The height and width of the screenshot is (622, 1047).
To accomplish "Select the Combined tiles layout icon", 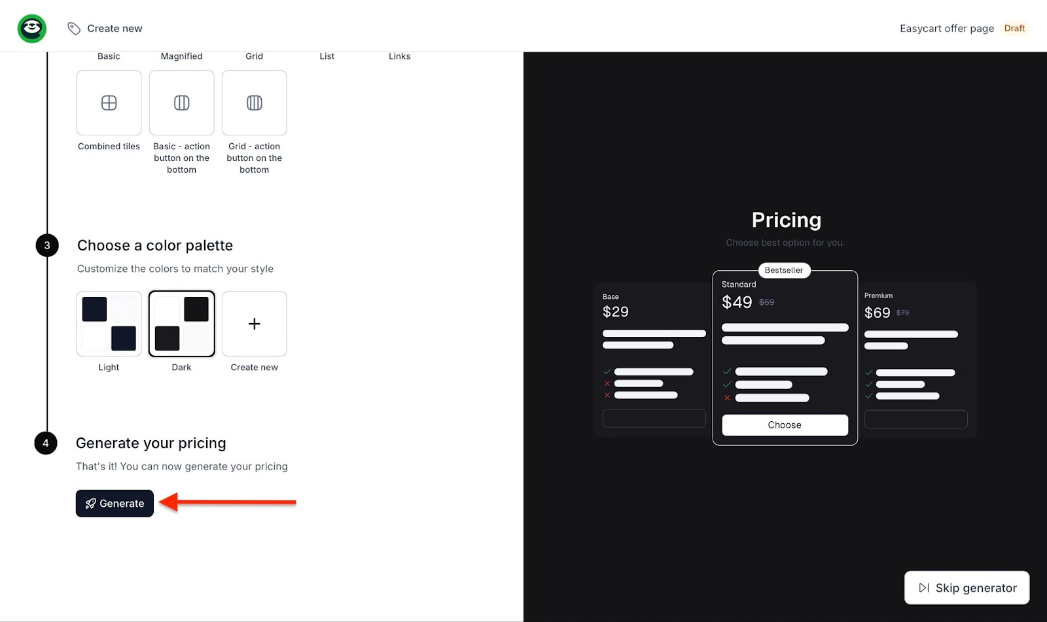I will [109, 103].
